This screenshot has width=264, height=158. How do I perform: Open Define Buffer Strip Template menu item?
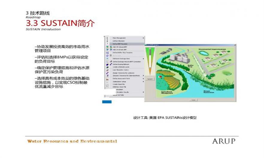pyautogui.click(x=123, y=53)
